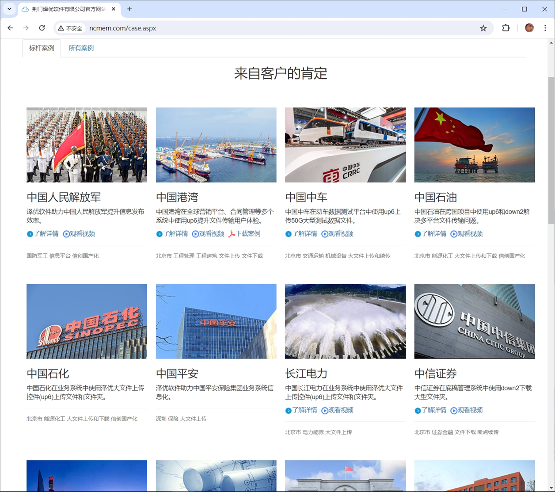Click 了解详情 under 长江电力
Viewport: 555px width, 492px height.
point(301,410)
